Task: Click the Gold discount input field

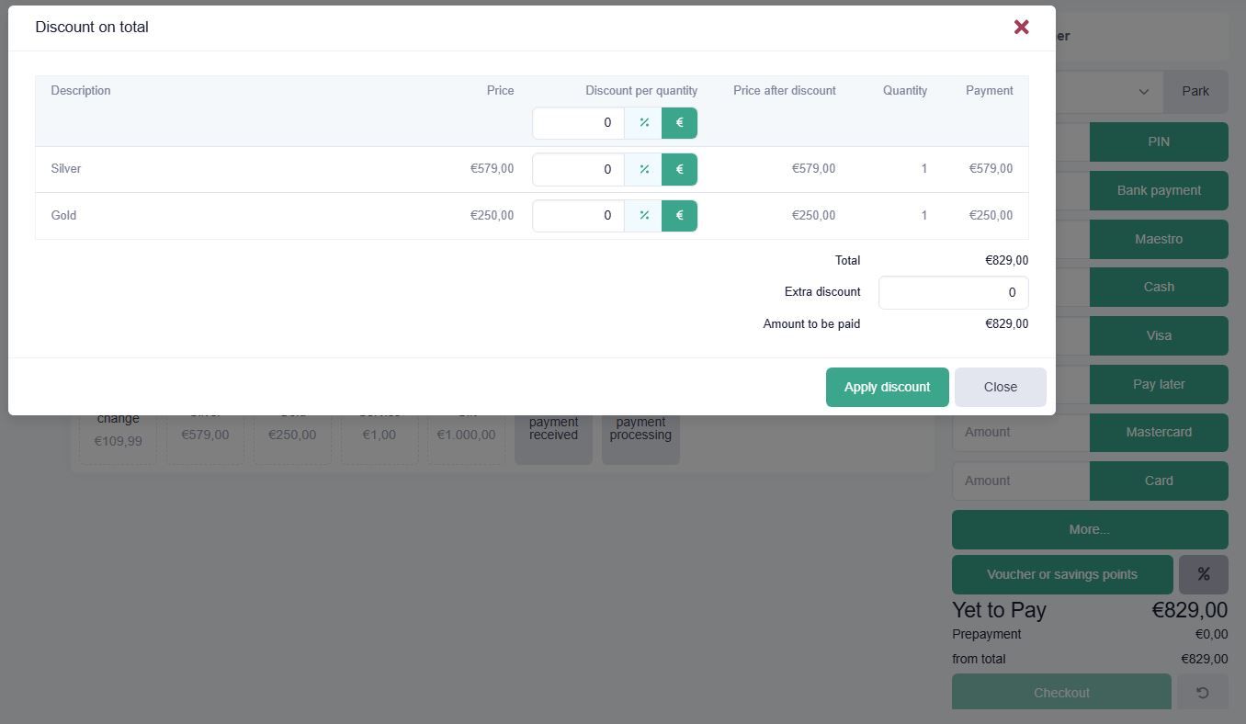Action: [x=578, y=216]
